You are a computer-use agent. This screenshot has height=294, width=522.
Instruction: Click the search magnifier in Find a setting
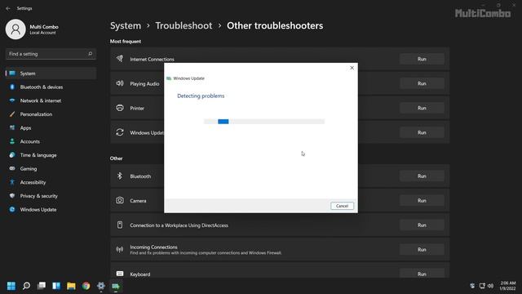[90, 54]
